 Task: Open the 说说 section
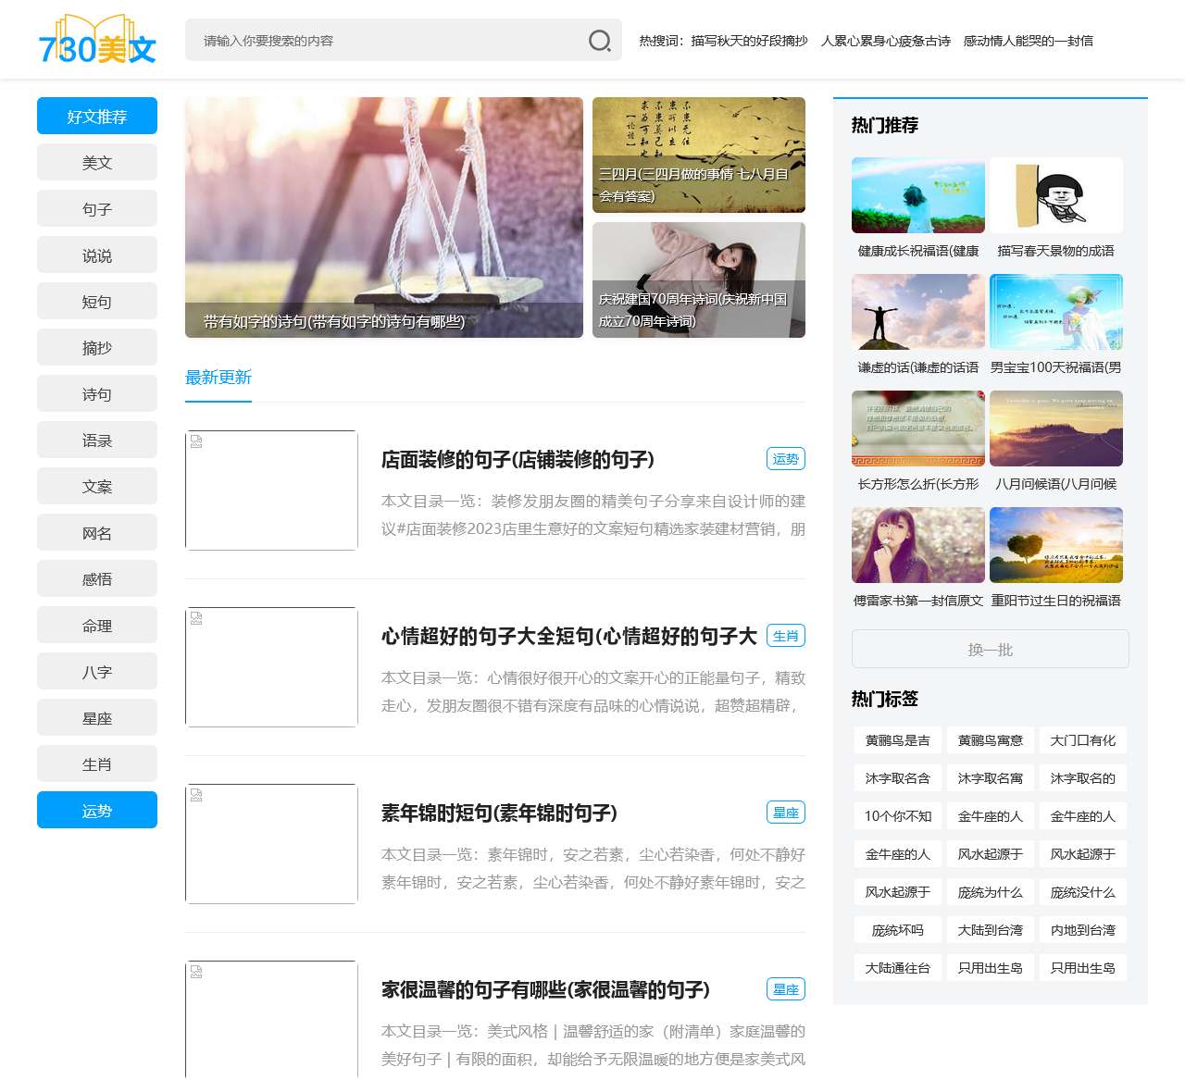click(x=96, y=254)
